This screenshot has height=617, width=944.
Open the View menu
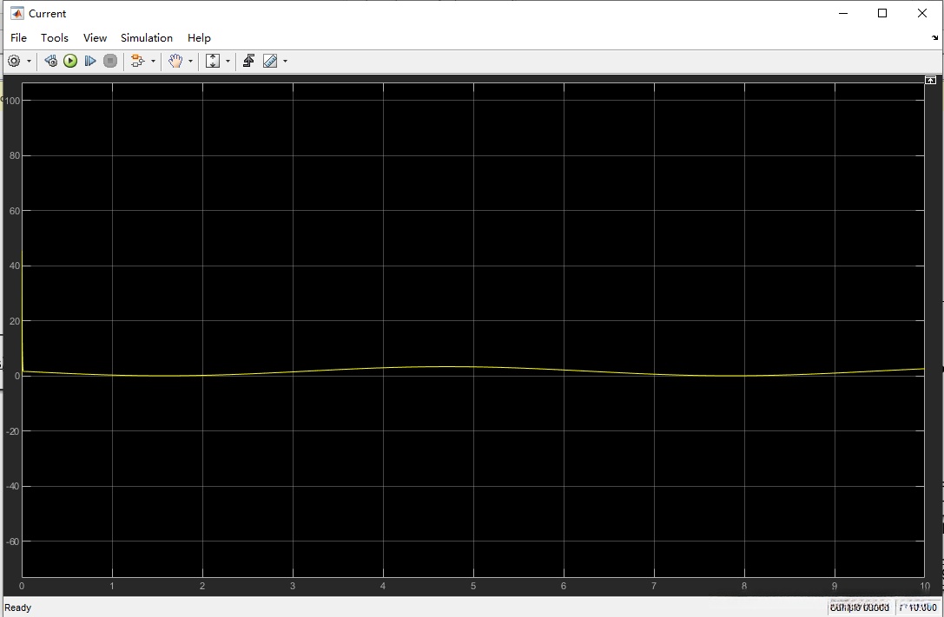95,38
